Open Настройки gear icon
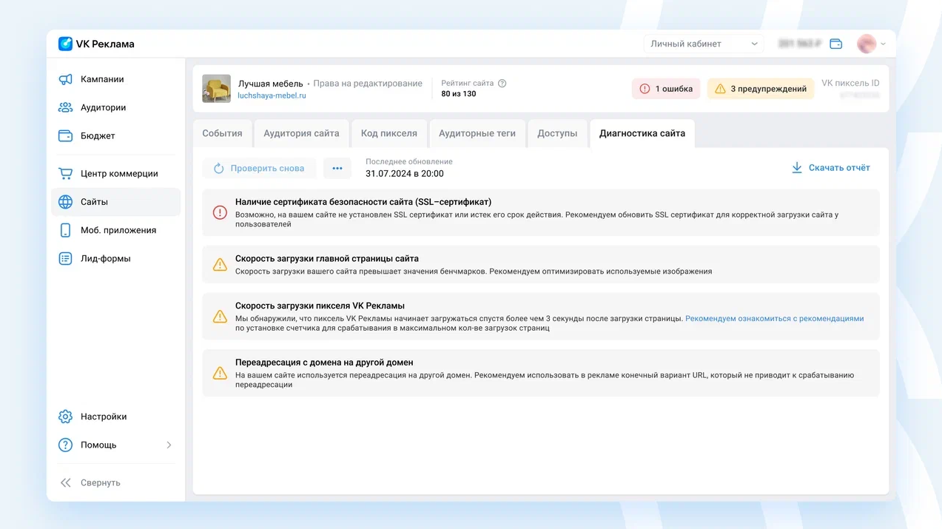The width and height of the screenshot is (942, 529). (65, 417)
